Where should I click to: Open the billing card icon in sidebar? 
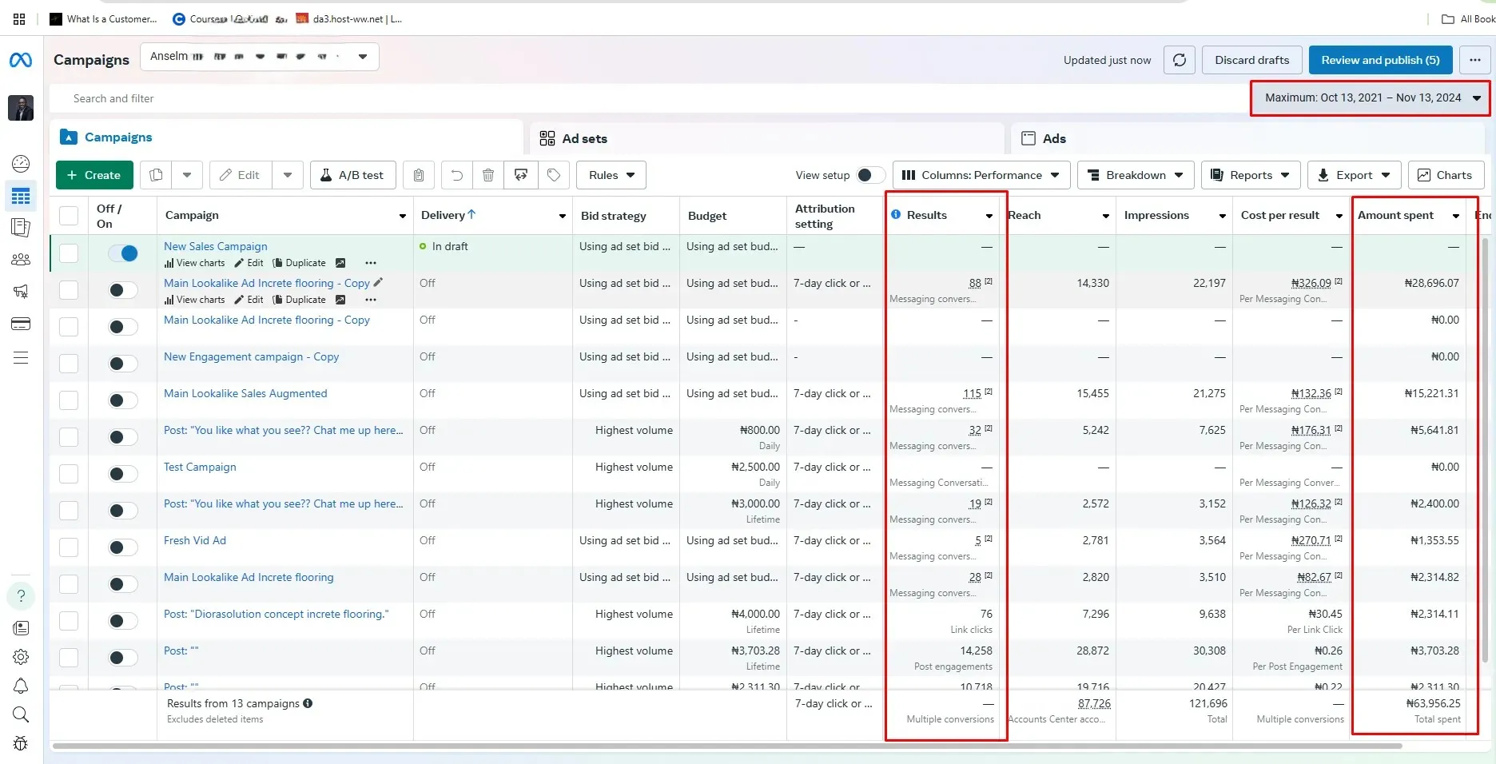(x=21, y=324)
